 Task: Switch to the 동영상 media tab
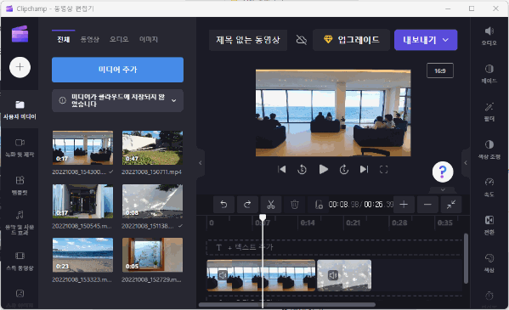(x=90, y=39)
